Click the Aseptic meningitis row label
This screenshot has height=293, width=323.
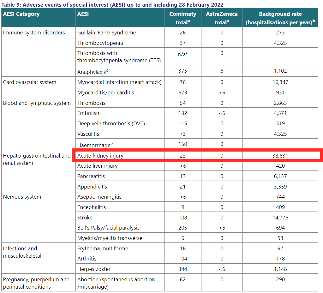tap(99, 197)
